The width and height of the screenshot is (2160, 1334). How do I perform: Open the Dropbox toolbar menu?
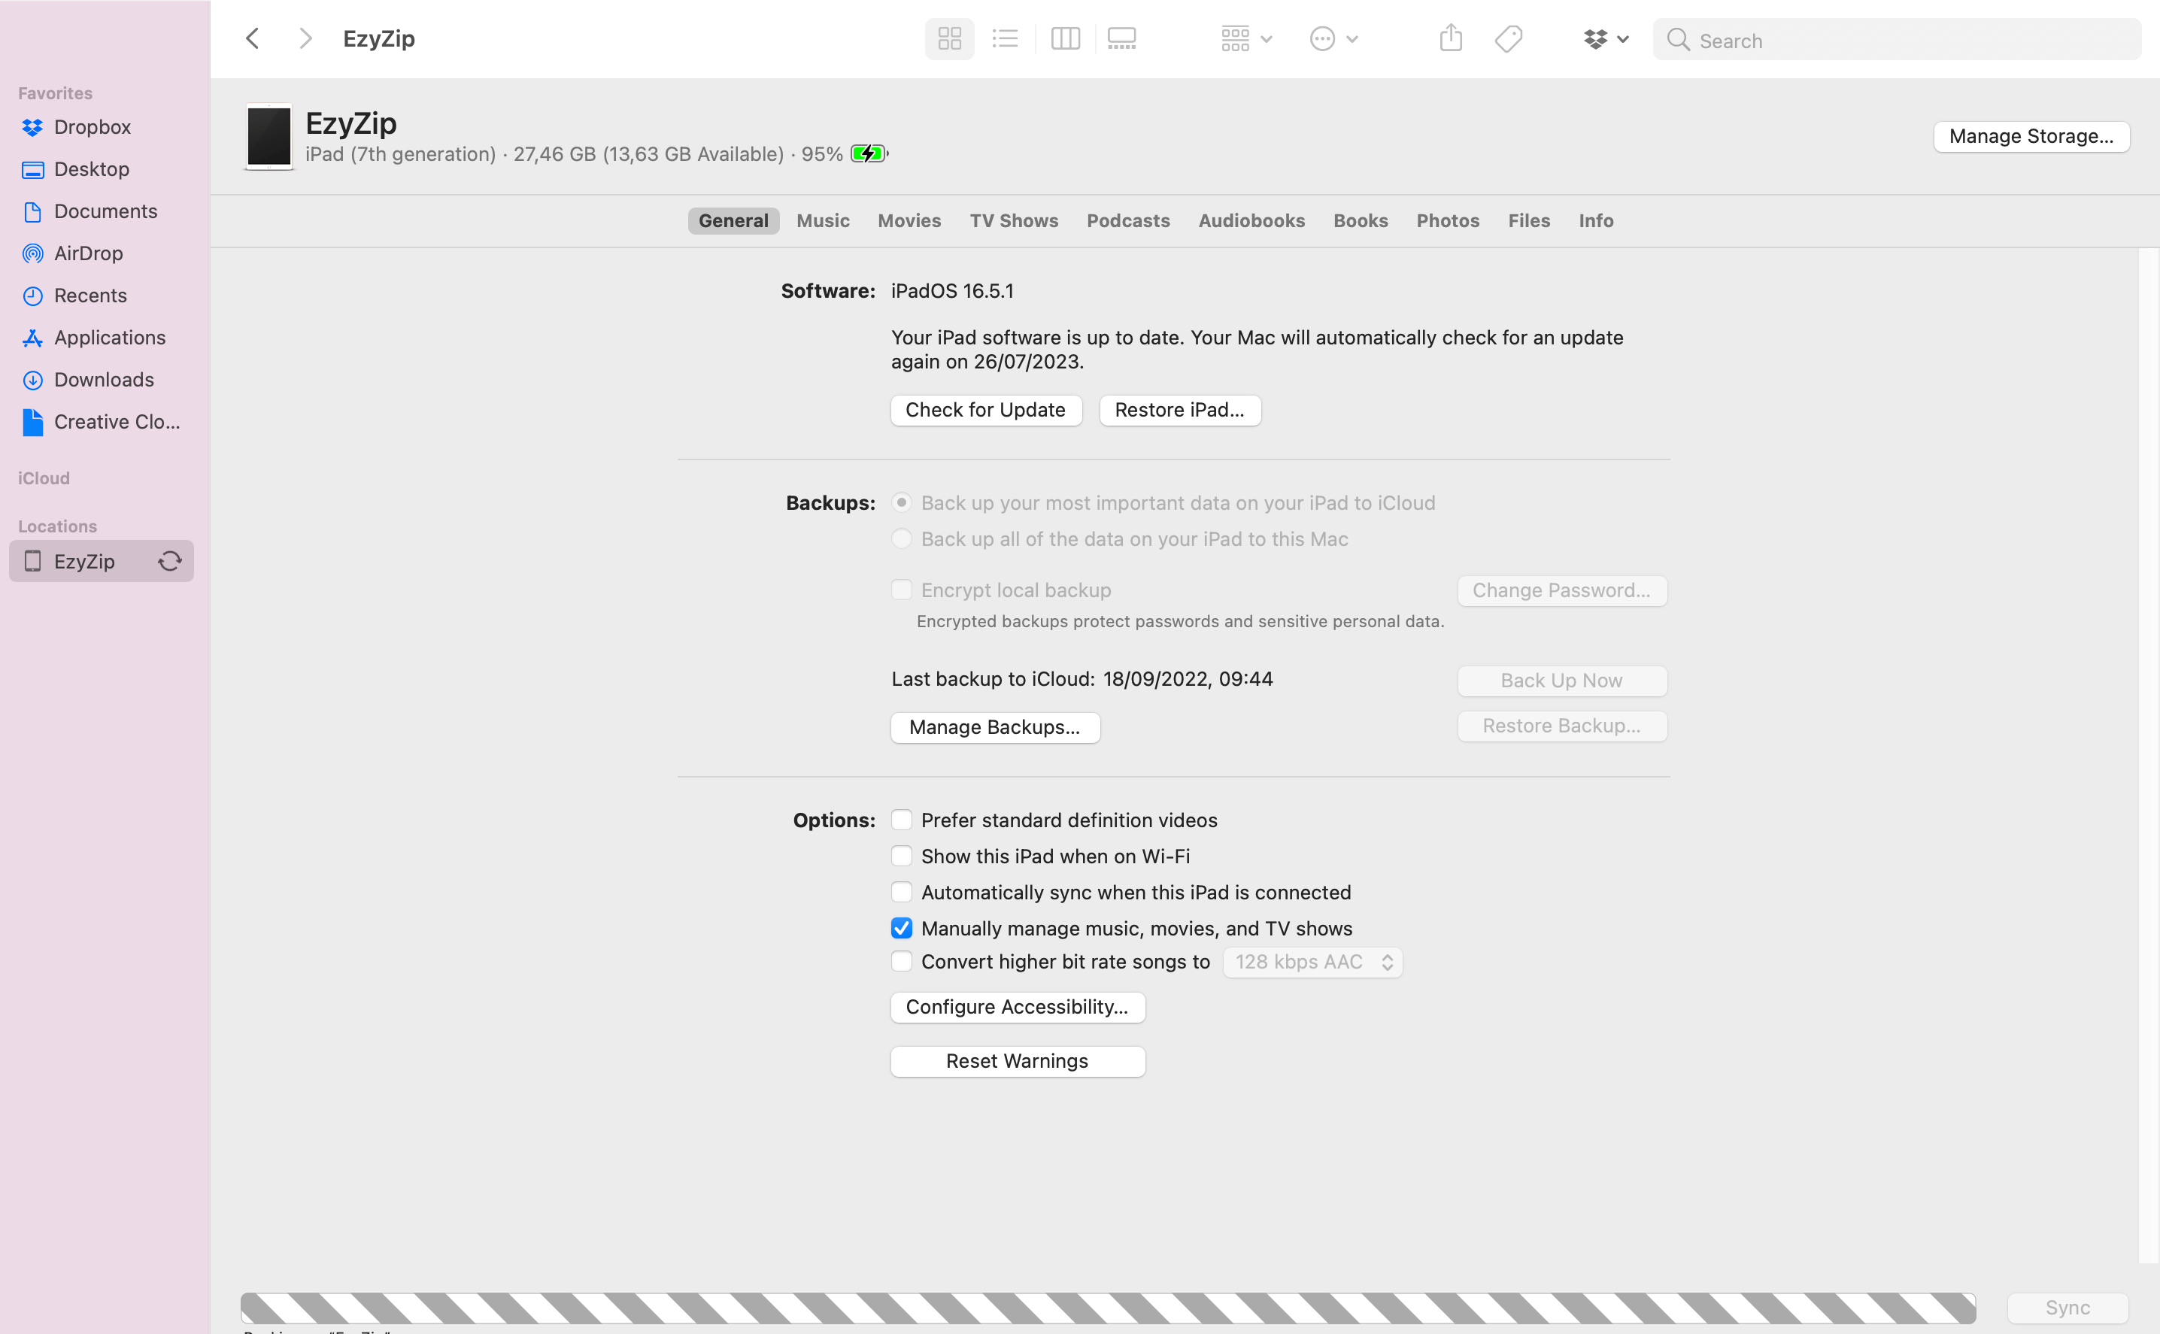click(x=1605, y=39)
